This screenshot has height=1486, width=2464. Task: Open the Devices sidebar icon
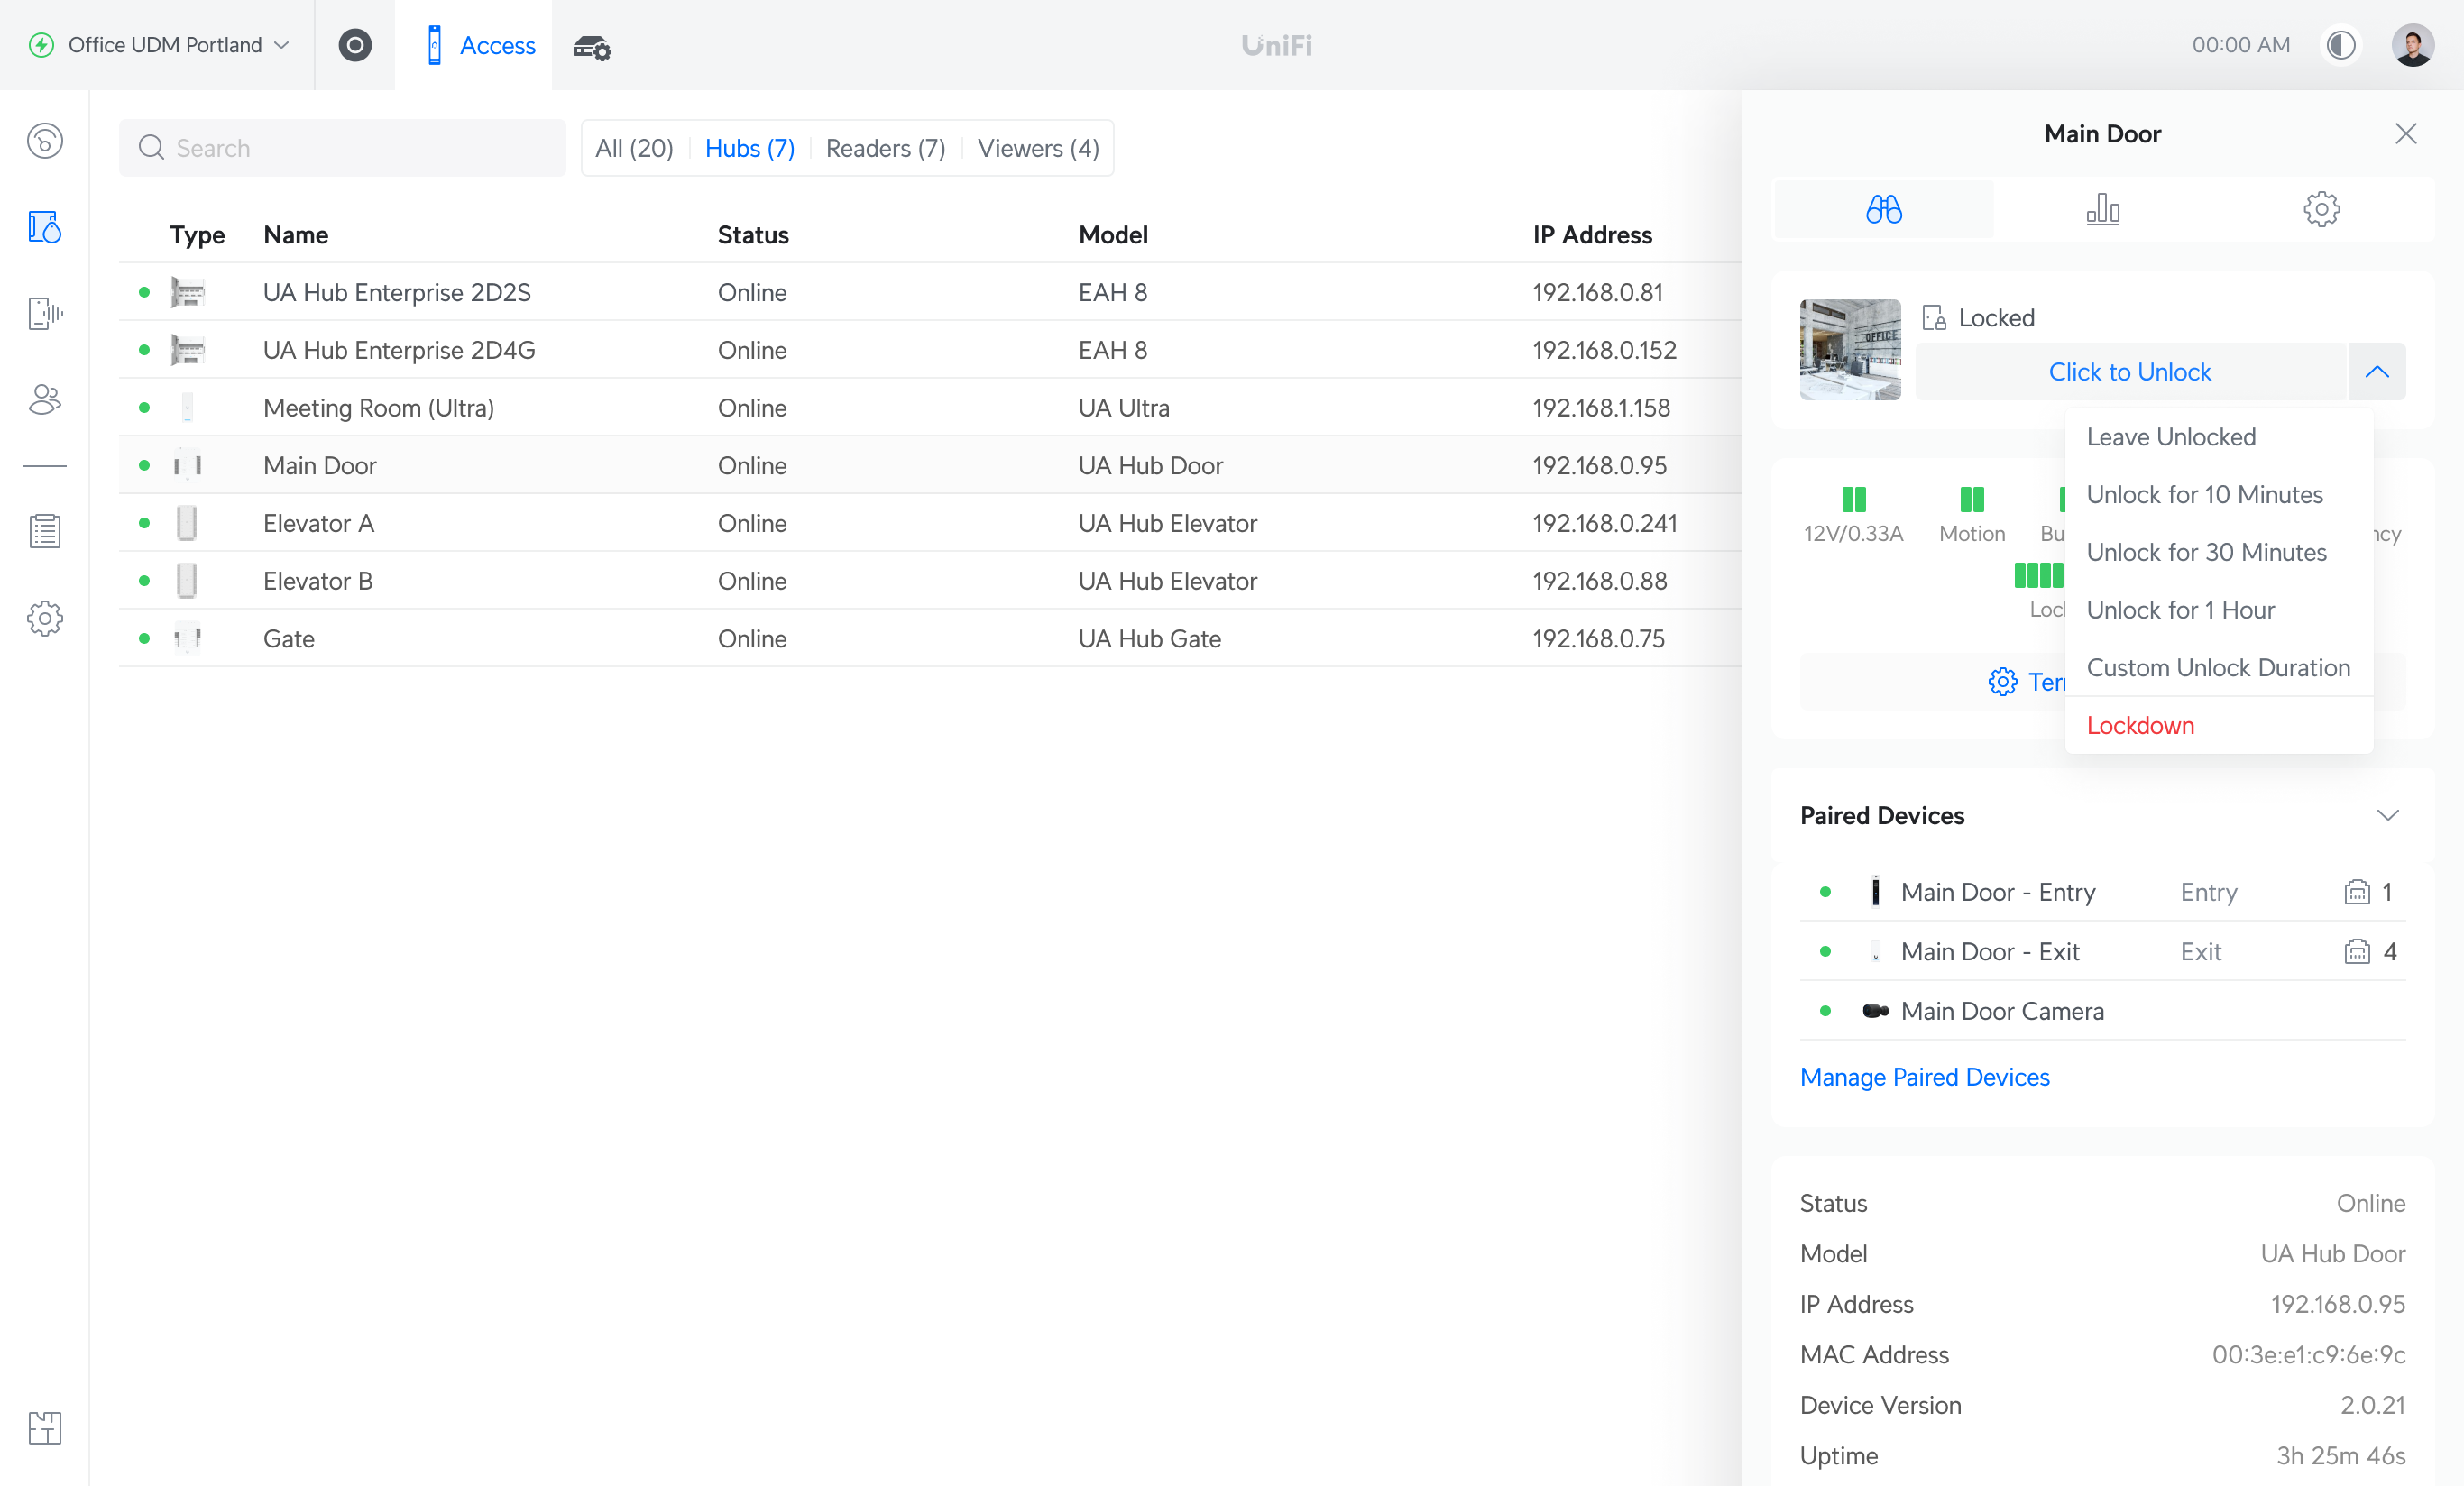pyautogui.click(x=45, y=227)
